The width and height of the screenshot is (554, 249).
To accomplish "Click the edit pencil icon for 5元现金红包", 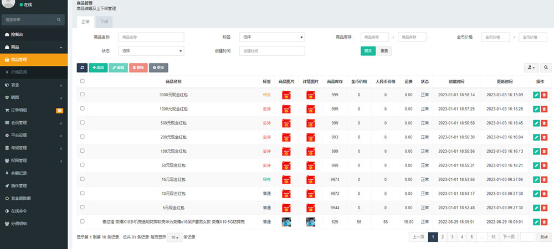I will coord(536,207).
